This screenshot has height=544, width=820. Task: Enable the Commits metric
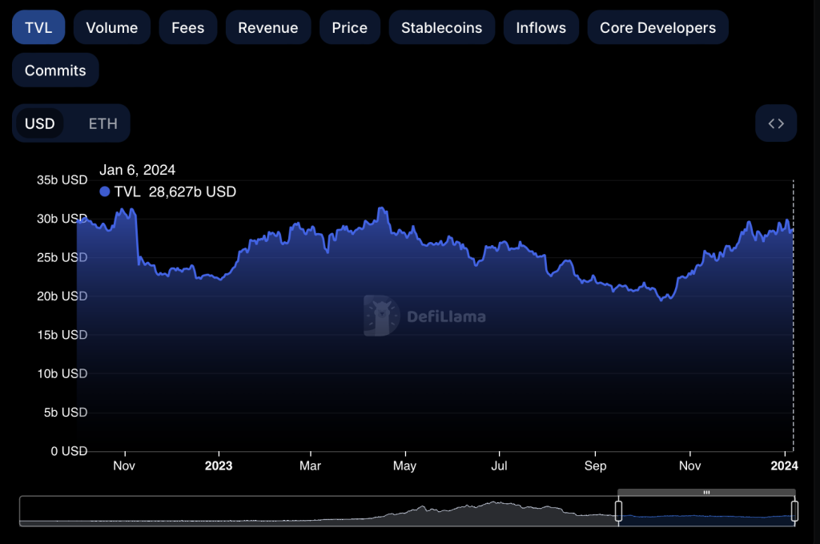click(x=55, y=71)
